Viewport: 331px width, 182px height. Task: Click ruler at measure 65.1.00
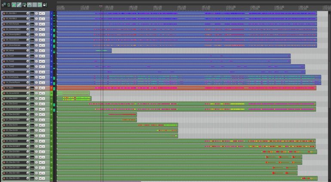(x=158, y=6)
